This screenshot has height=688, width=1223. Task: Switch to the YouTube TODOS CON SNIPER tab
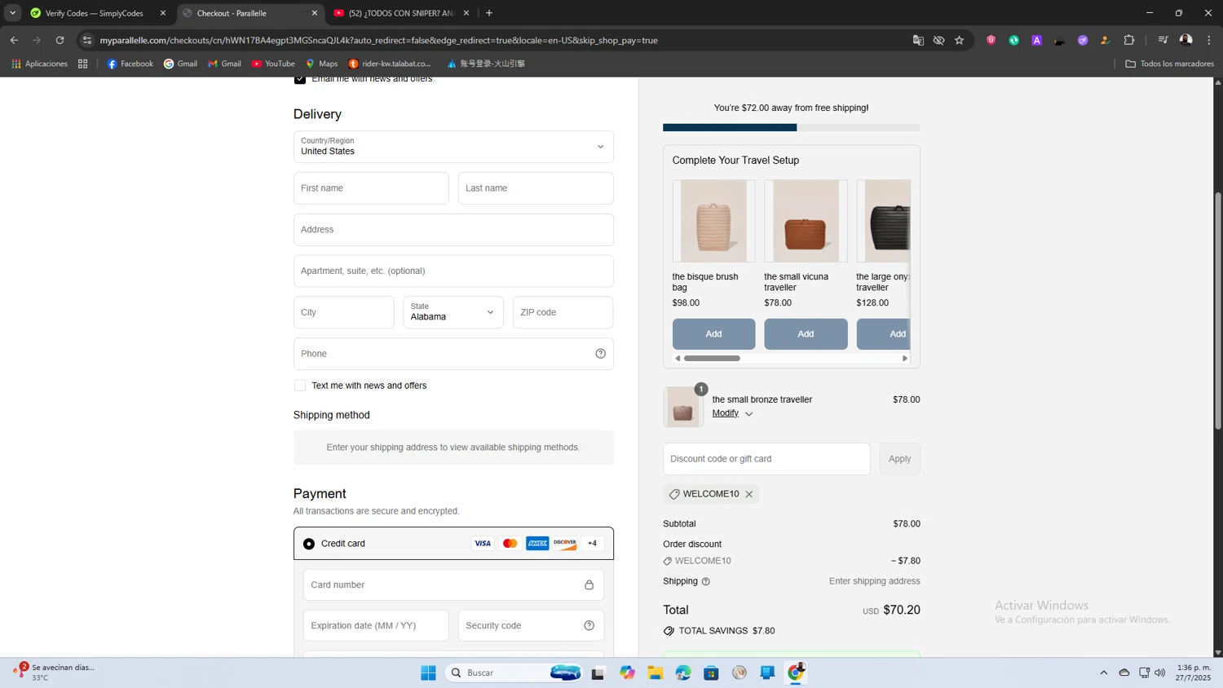pyautogui.click(x=401, y=13)
